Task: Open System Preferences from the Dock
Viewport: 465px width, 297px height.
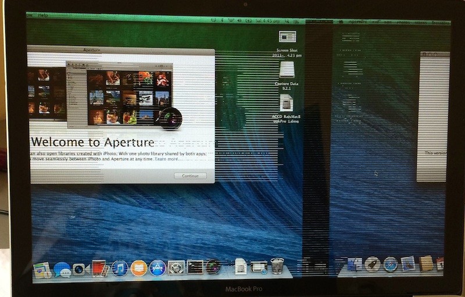Action: (x=176, y=268)
